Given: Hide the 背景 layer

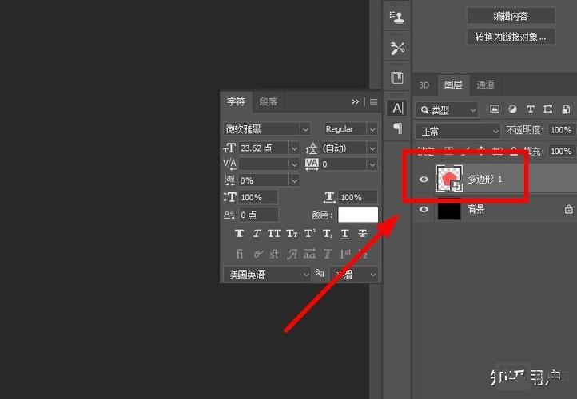Looking at the screenshot, I should [424, 209].
